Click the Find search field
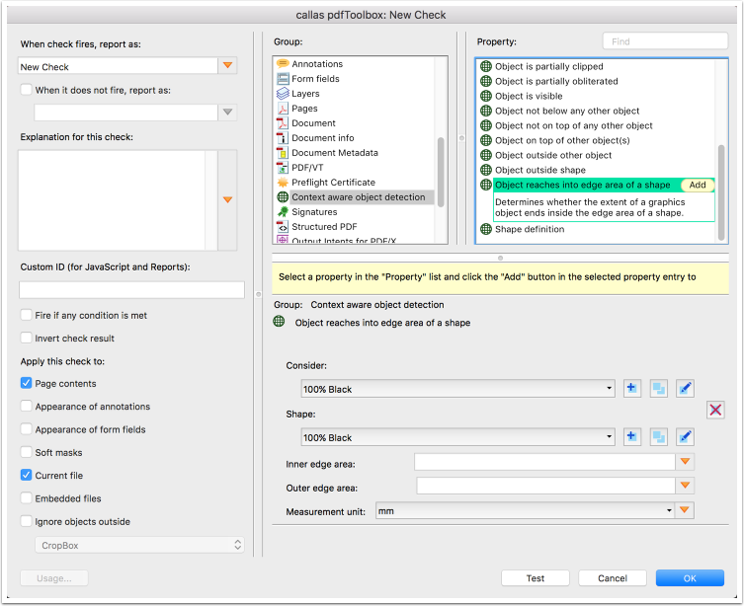Screen dimensions: 744x606 coord(665,41)
